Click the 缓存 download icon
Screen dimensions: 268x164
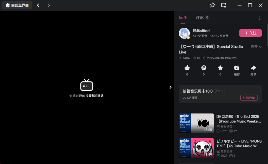pos(237,68)
